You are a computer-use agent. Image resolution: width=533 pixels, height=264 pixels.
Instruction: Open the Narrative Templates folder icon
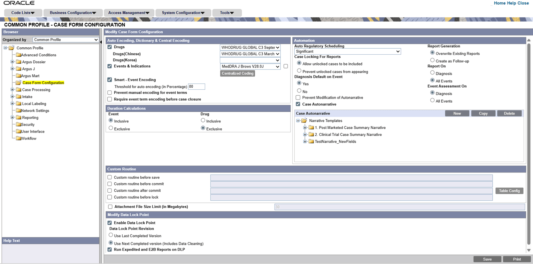point(305,120)
